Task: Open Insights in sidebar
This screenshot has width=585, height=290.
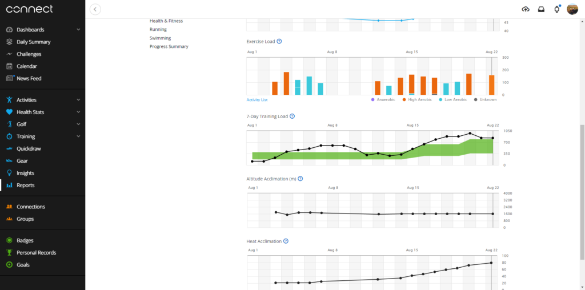Action: pos(25,173)
